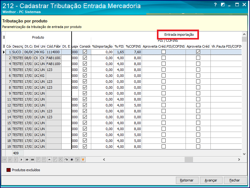Viewport: 250px width, 188px height.
Task: Go to next record arrow
Action: point(21,160)
